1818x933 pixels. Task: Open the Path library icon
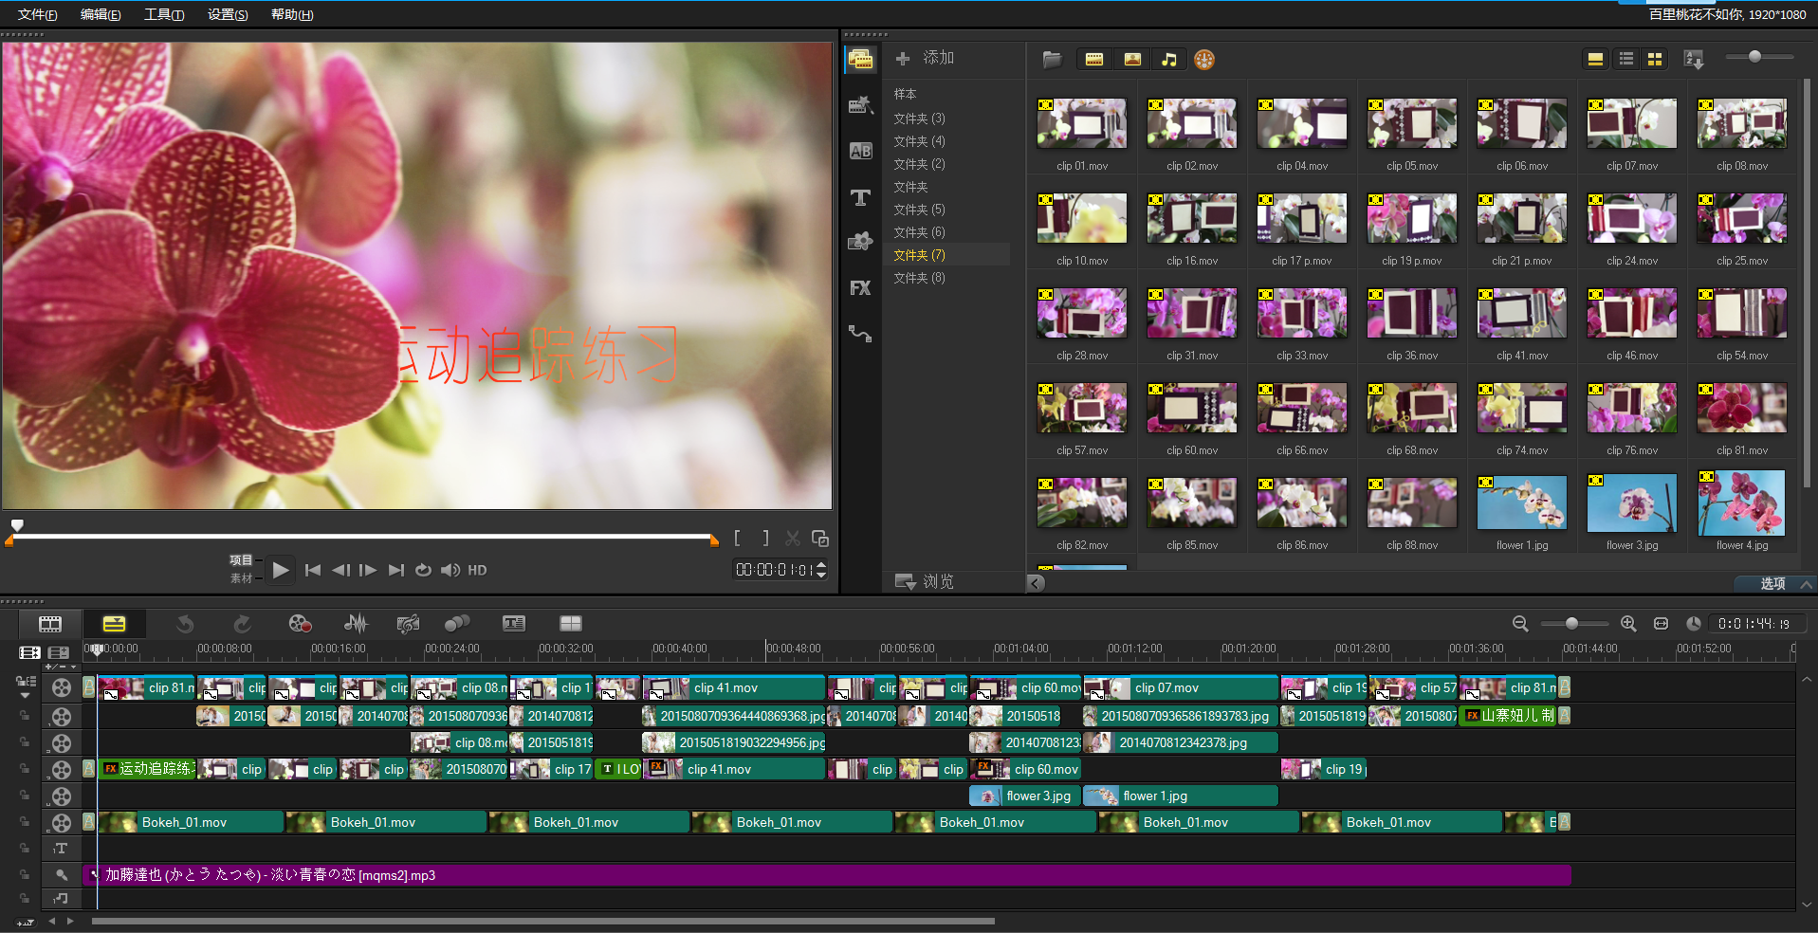pyautogui.click(x=860, y=333)
